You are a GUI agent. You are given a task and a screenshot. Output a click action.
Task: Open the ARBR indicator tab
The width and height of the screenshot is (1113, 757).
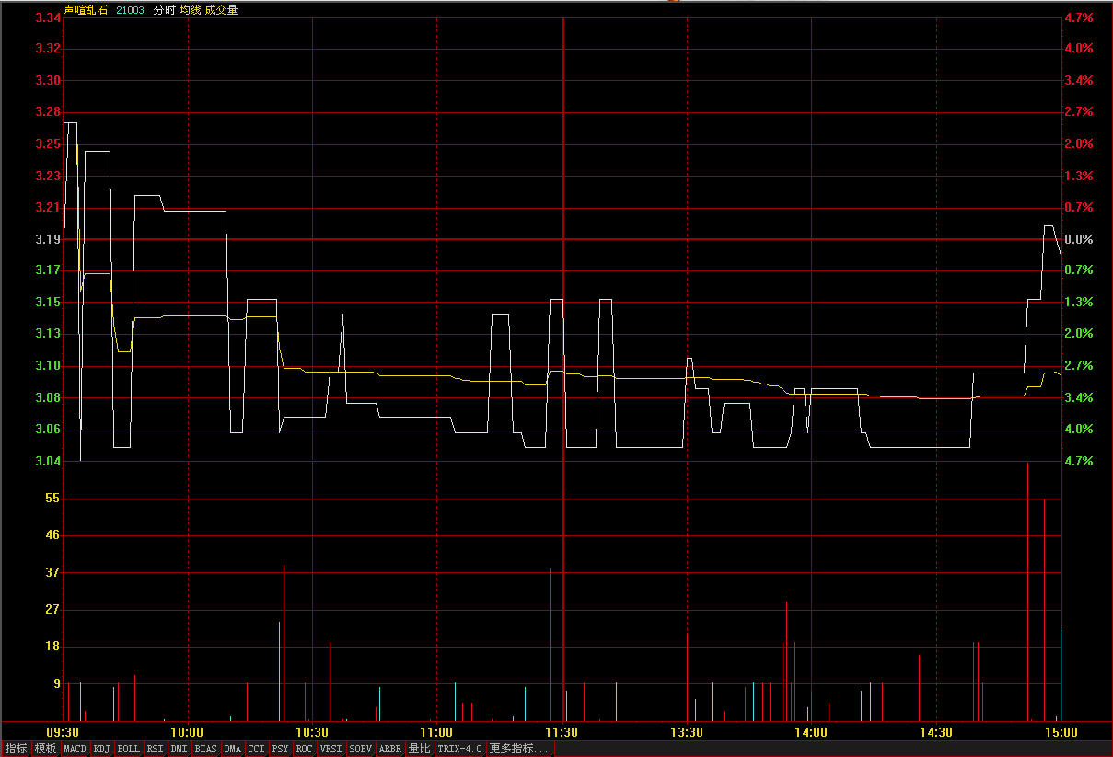390,749
